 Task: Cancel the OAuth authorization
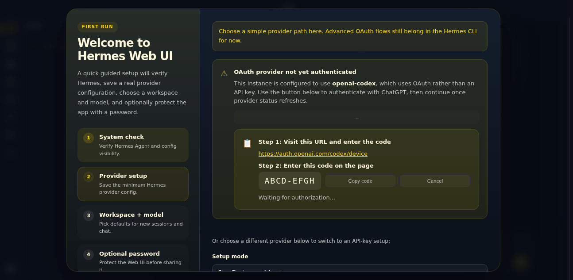(x=435, y=181)
